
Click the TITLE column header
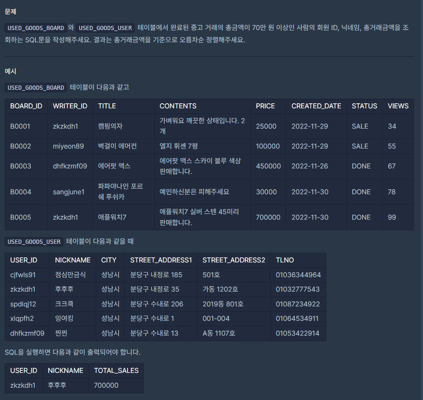[107, 106]
